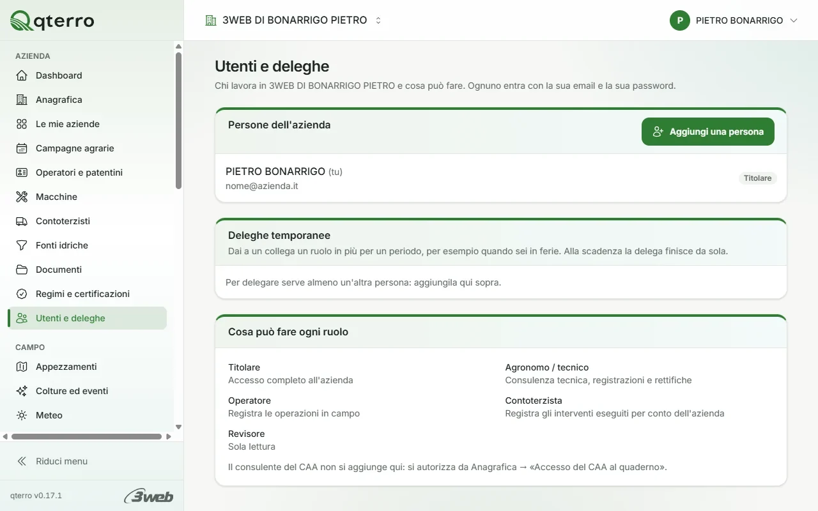This screenshot has height=511, width=818.
Task: Navigate to Appezzamenti
Action: click(87, 367)
